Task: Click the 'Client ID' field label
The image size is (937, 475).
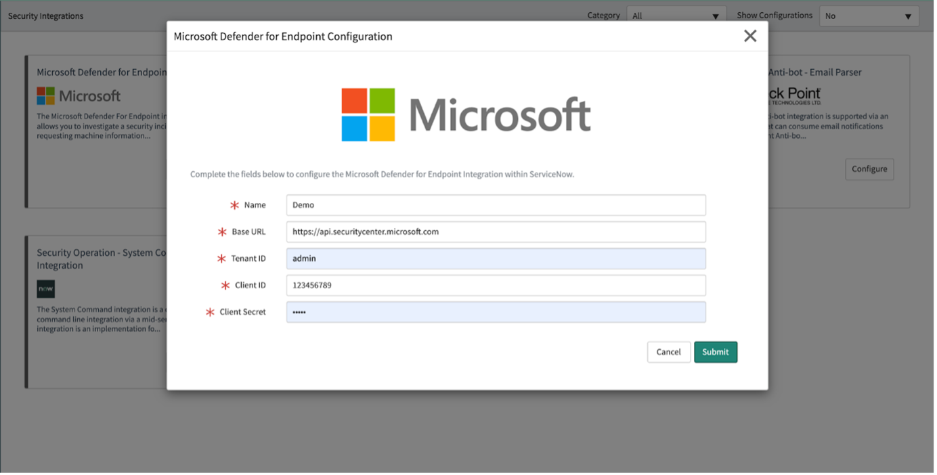Action: pyautogui.click(x=250, y=285)
